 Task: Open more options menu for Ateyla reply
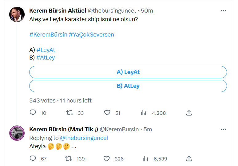tap(224, 129)
